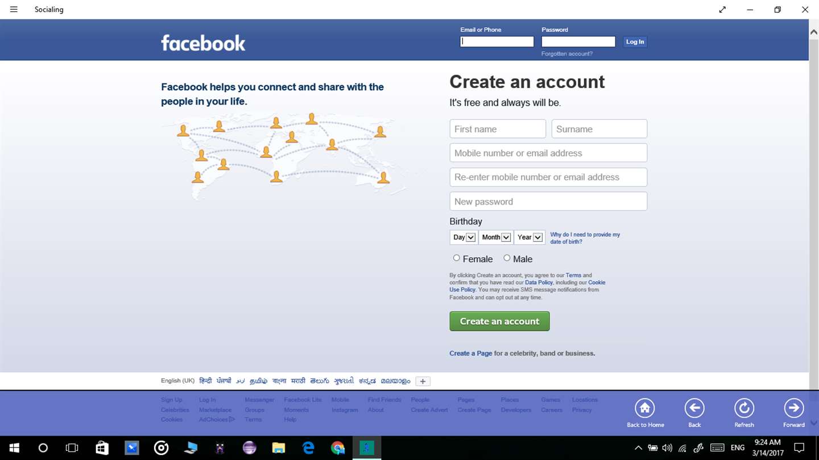Open the hamburger menu in Socialing
Viewport: 819px width, 460px height.
14,10
